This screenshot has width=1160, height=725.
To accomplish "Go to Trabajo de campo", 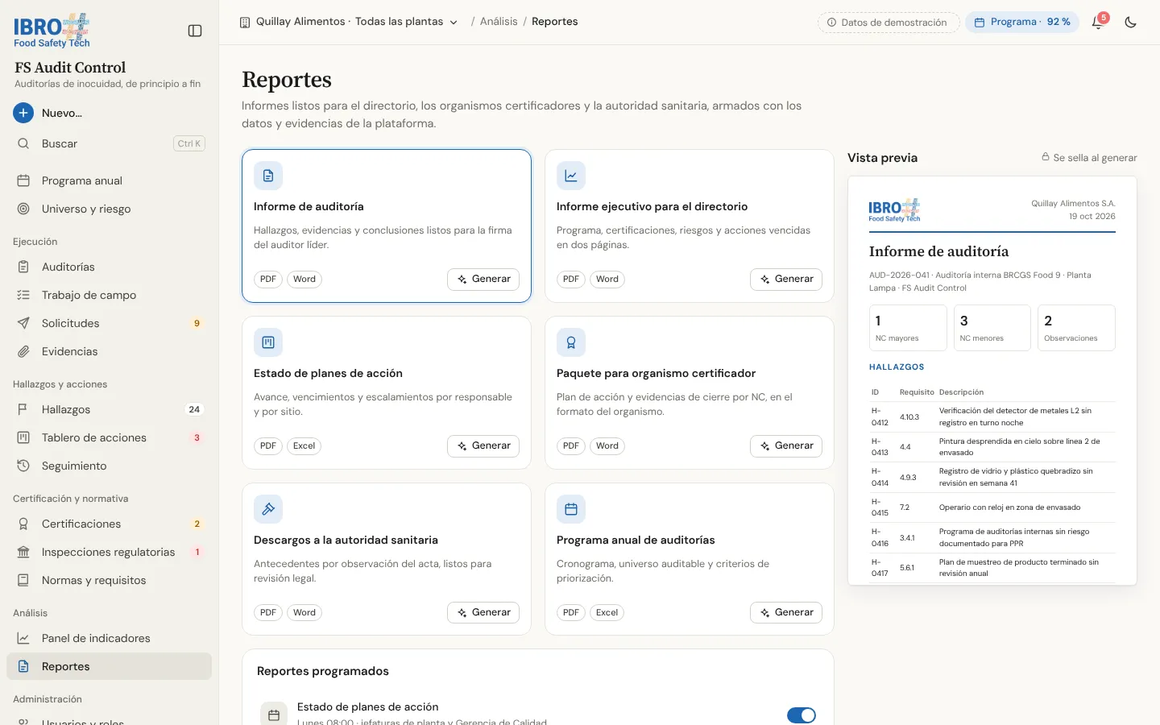I will [x=109, y=295].
